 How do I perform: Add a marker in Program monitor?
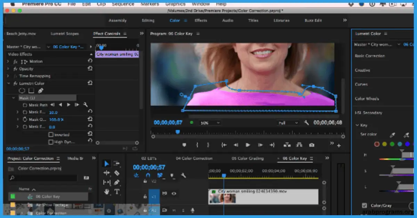[x=185, y=145]
